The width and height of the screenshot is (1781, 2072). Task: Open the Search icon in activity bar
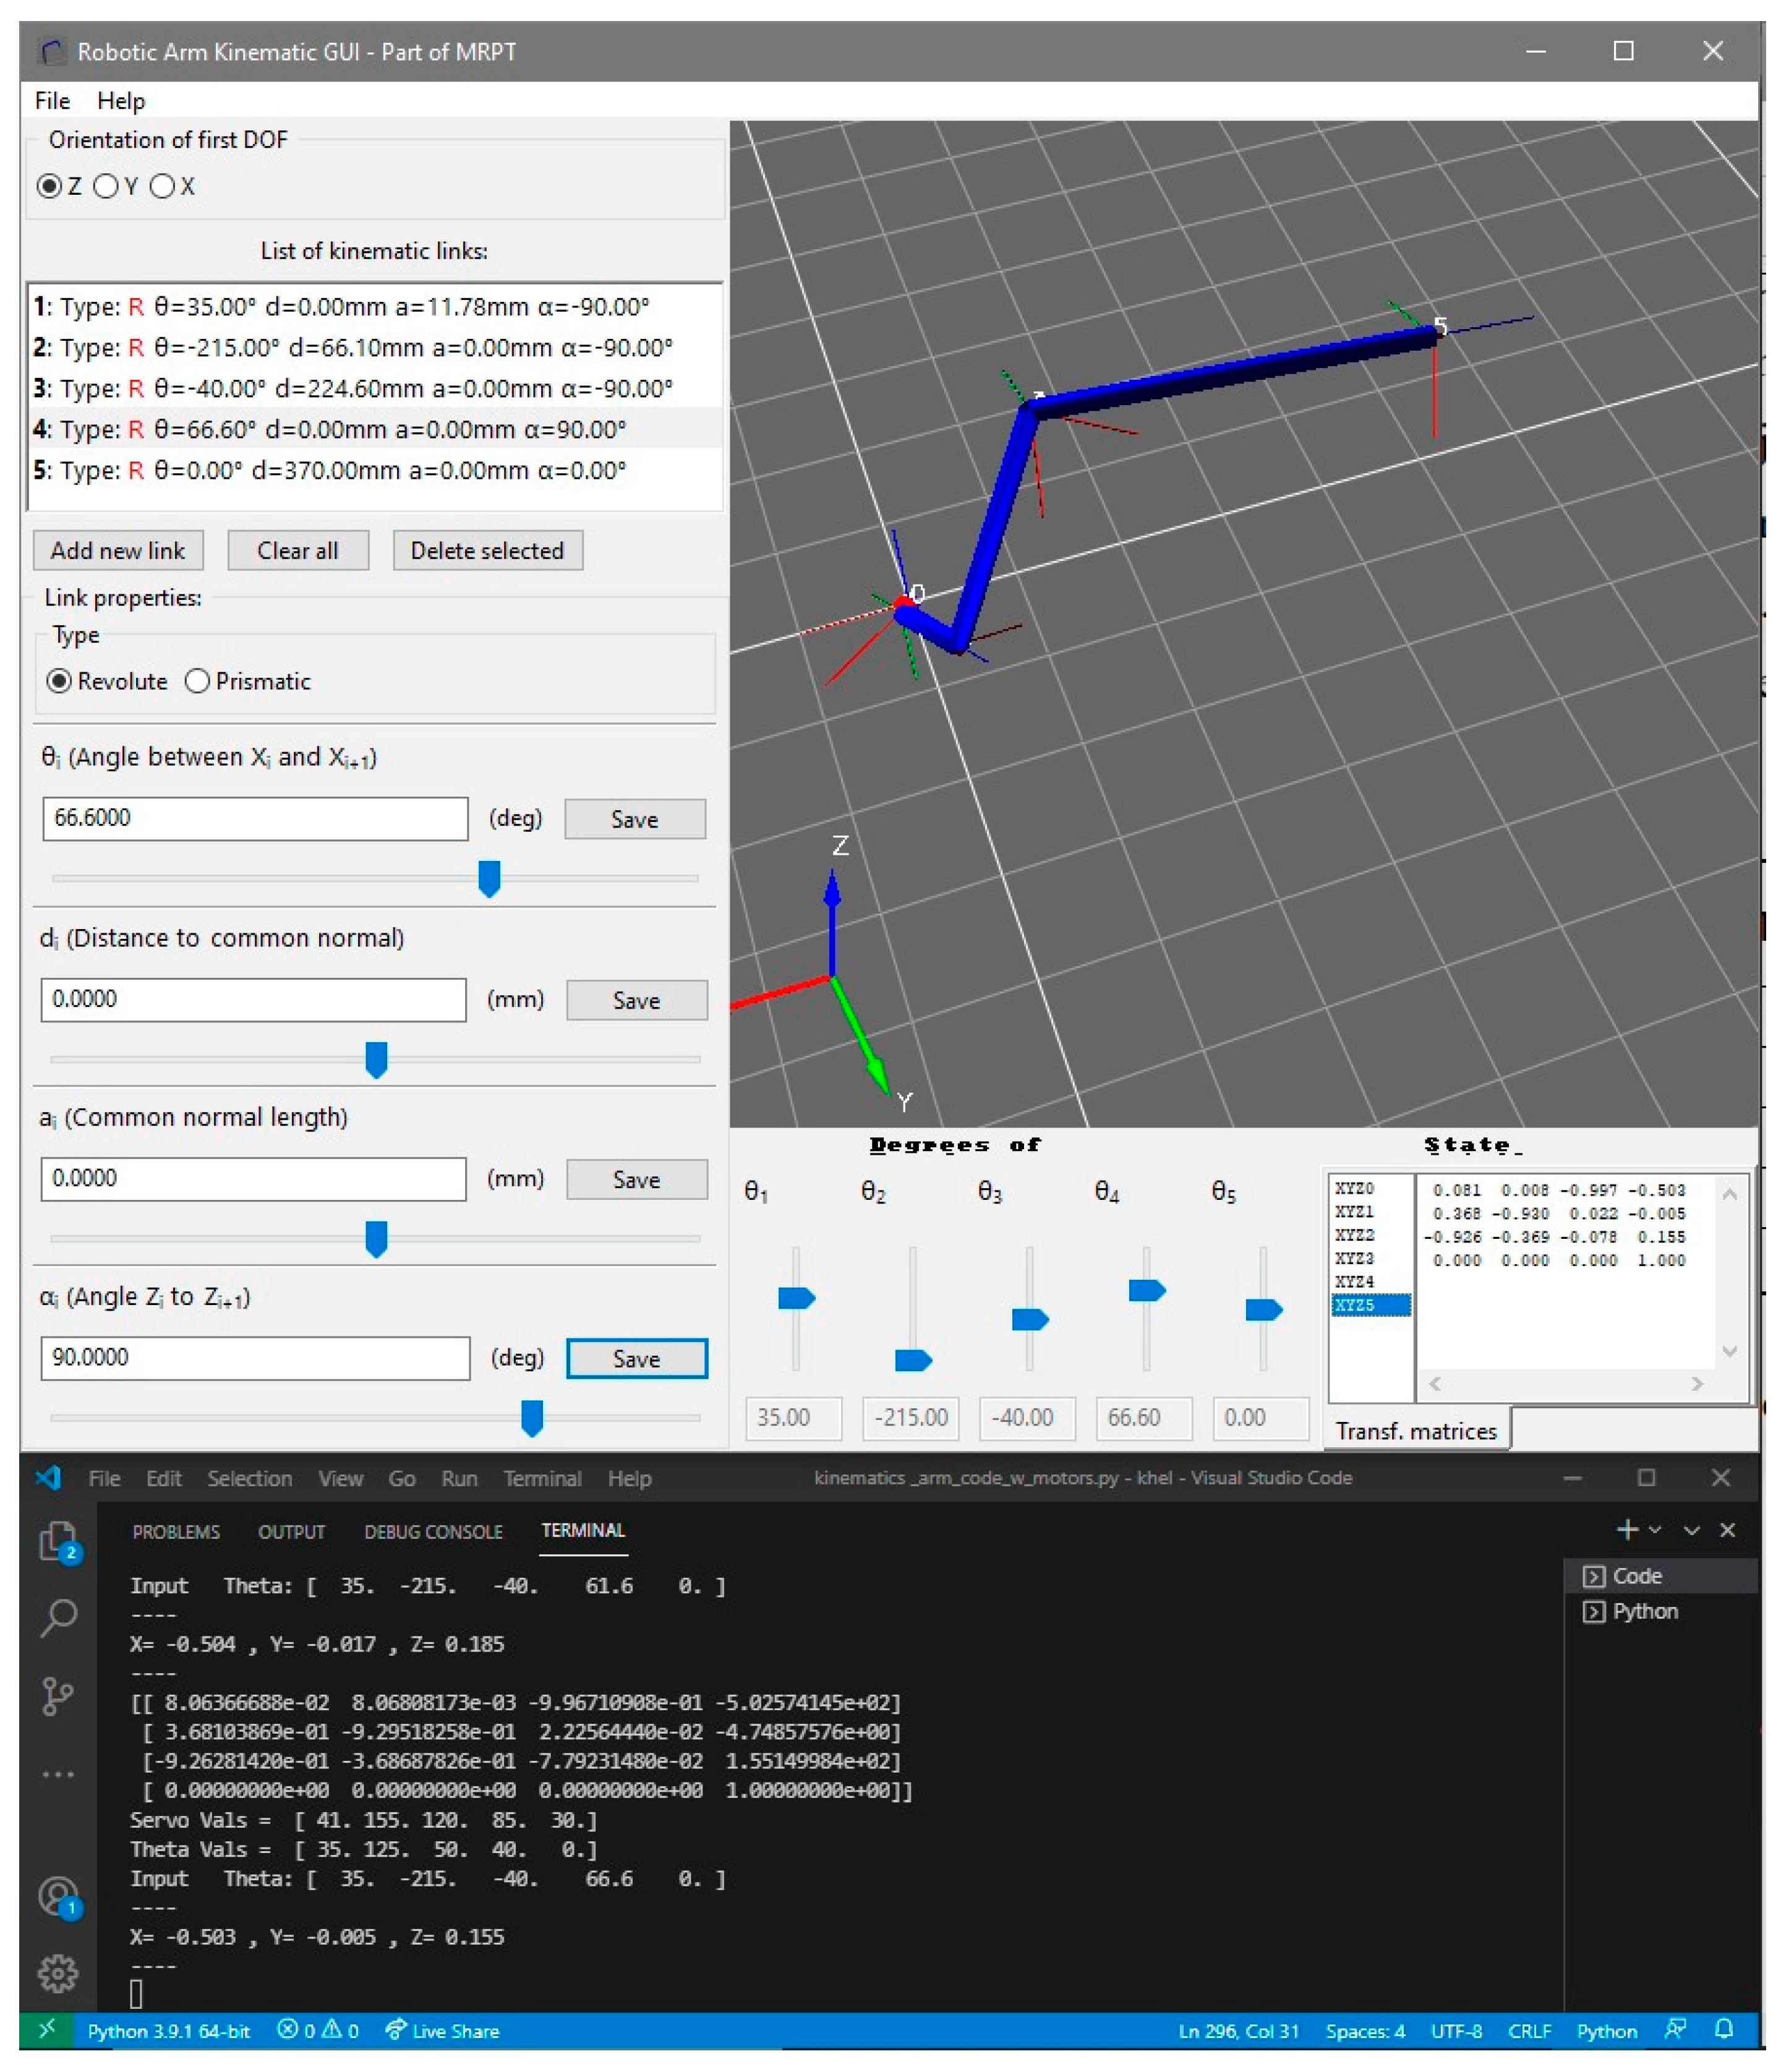[58, 1617]
